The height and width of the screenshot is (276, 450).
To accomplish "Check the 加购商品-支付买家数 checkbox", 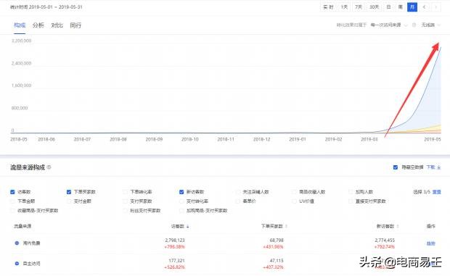I will (x=181, y=211).
